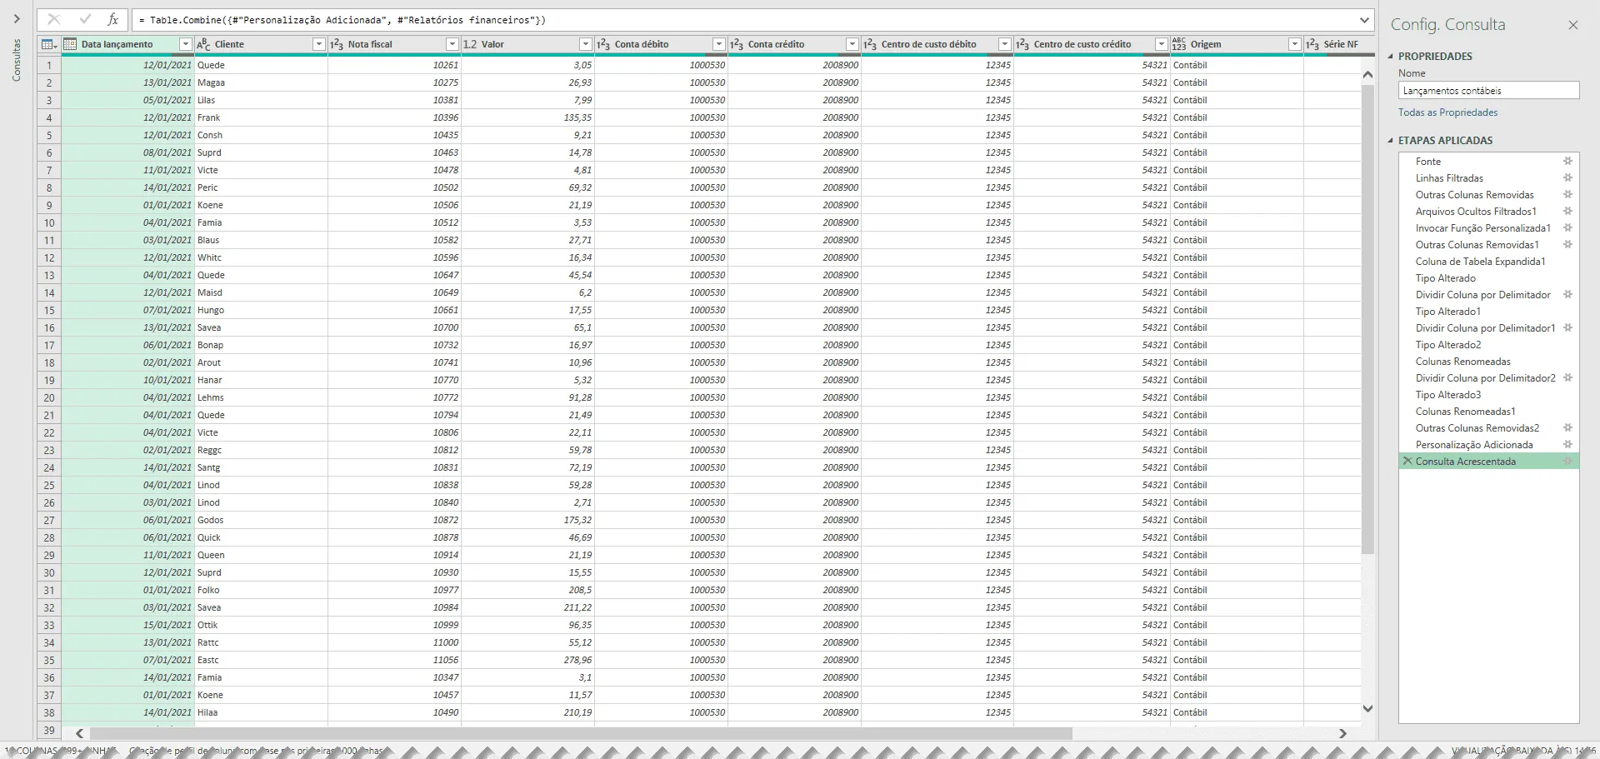The height and width of the screenshot is (759, 1600).
Task: Open gear of Outras Colunas Removidas step
Action: point(1567,194)
